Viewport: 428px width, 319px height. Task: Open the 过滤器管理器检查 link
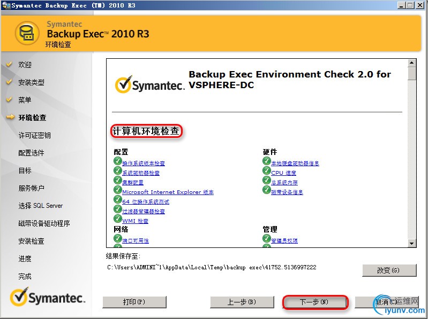coord(144,211)
